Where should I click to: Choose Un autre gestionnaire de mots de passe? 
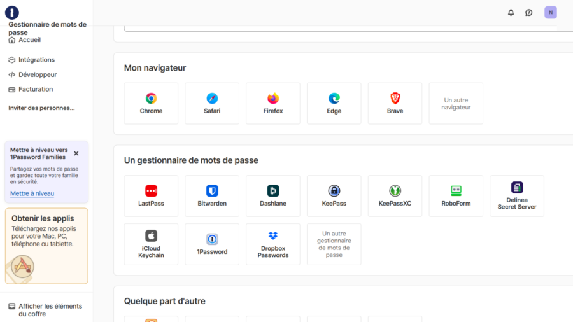(334, 244)
